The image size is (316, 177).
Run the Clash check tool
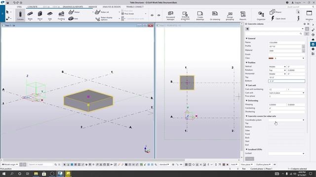coord(278,19)
